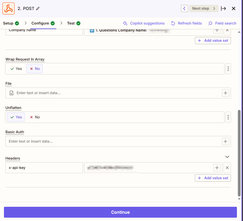This screenshot has width=243, height=221.
Task: Click into the Basic Auth field
Action: (x=118, y=141)
